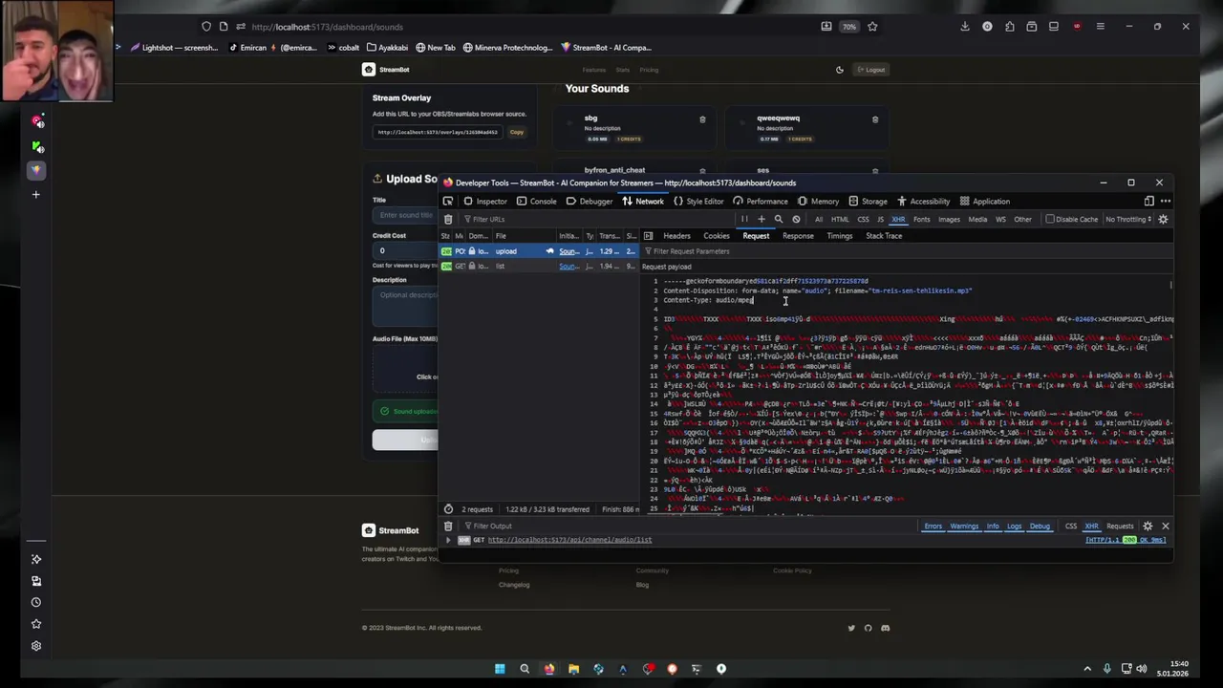
Task: Select the POST upload request row
Action: [x=539, y=251]
